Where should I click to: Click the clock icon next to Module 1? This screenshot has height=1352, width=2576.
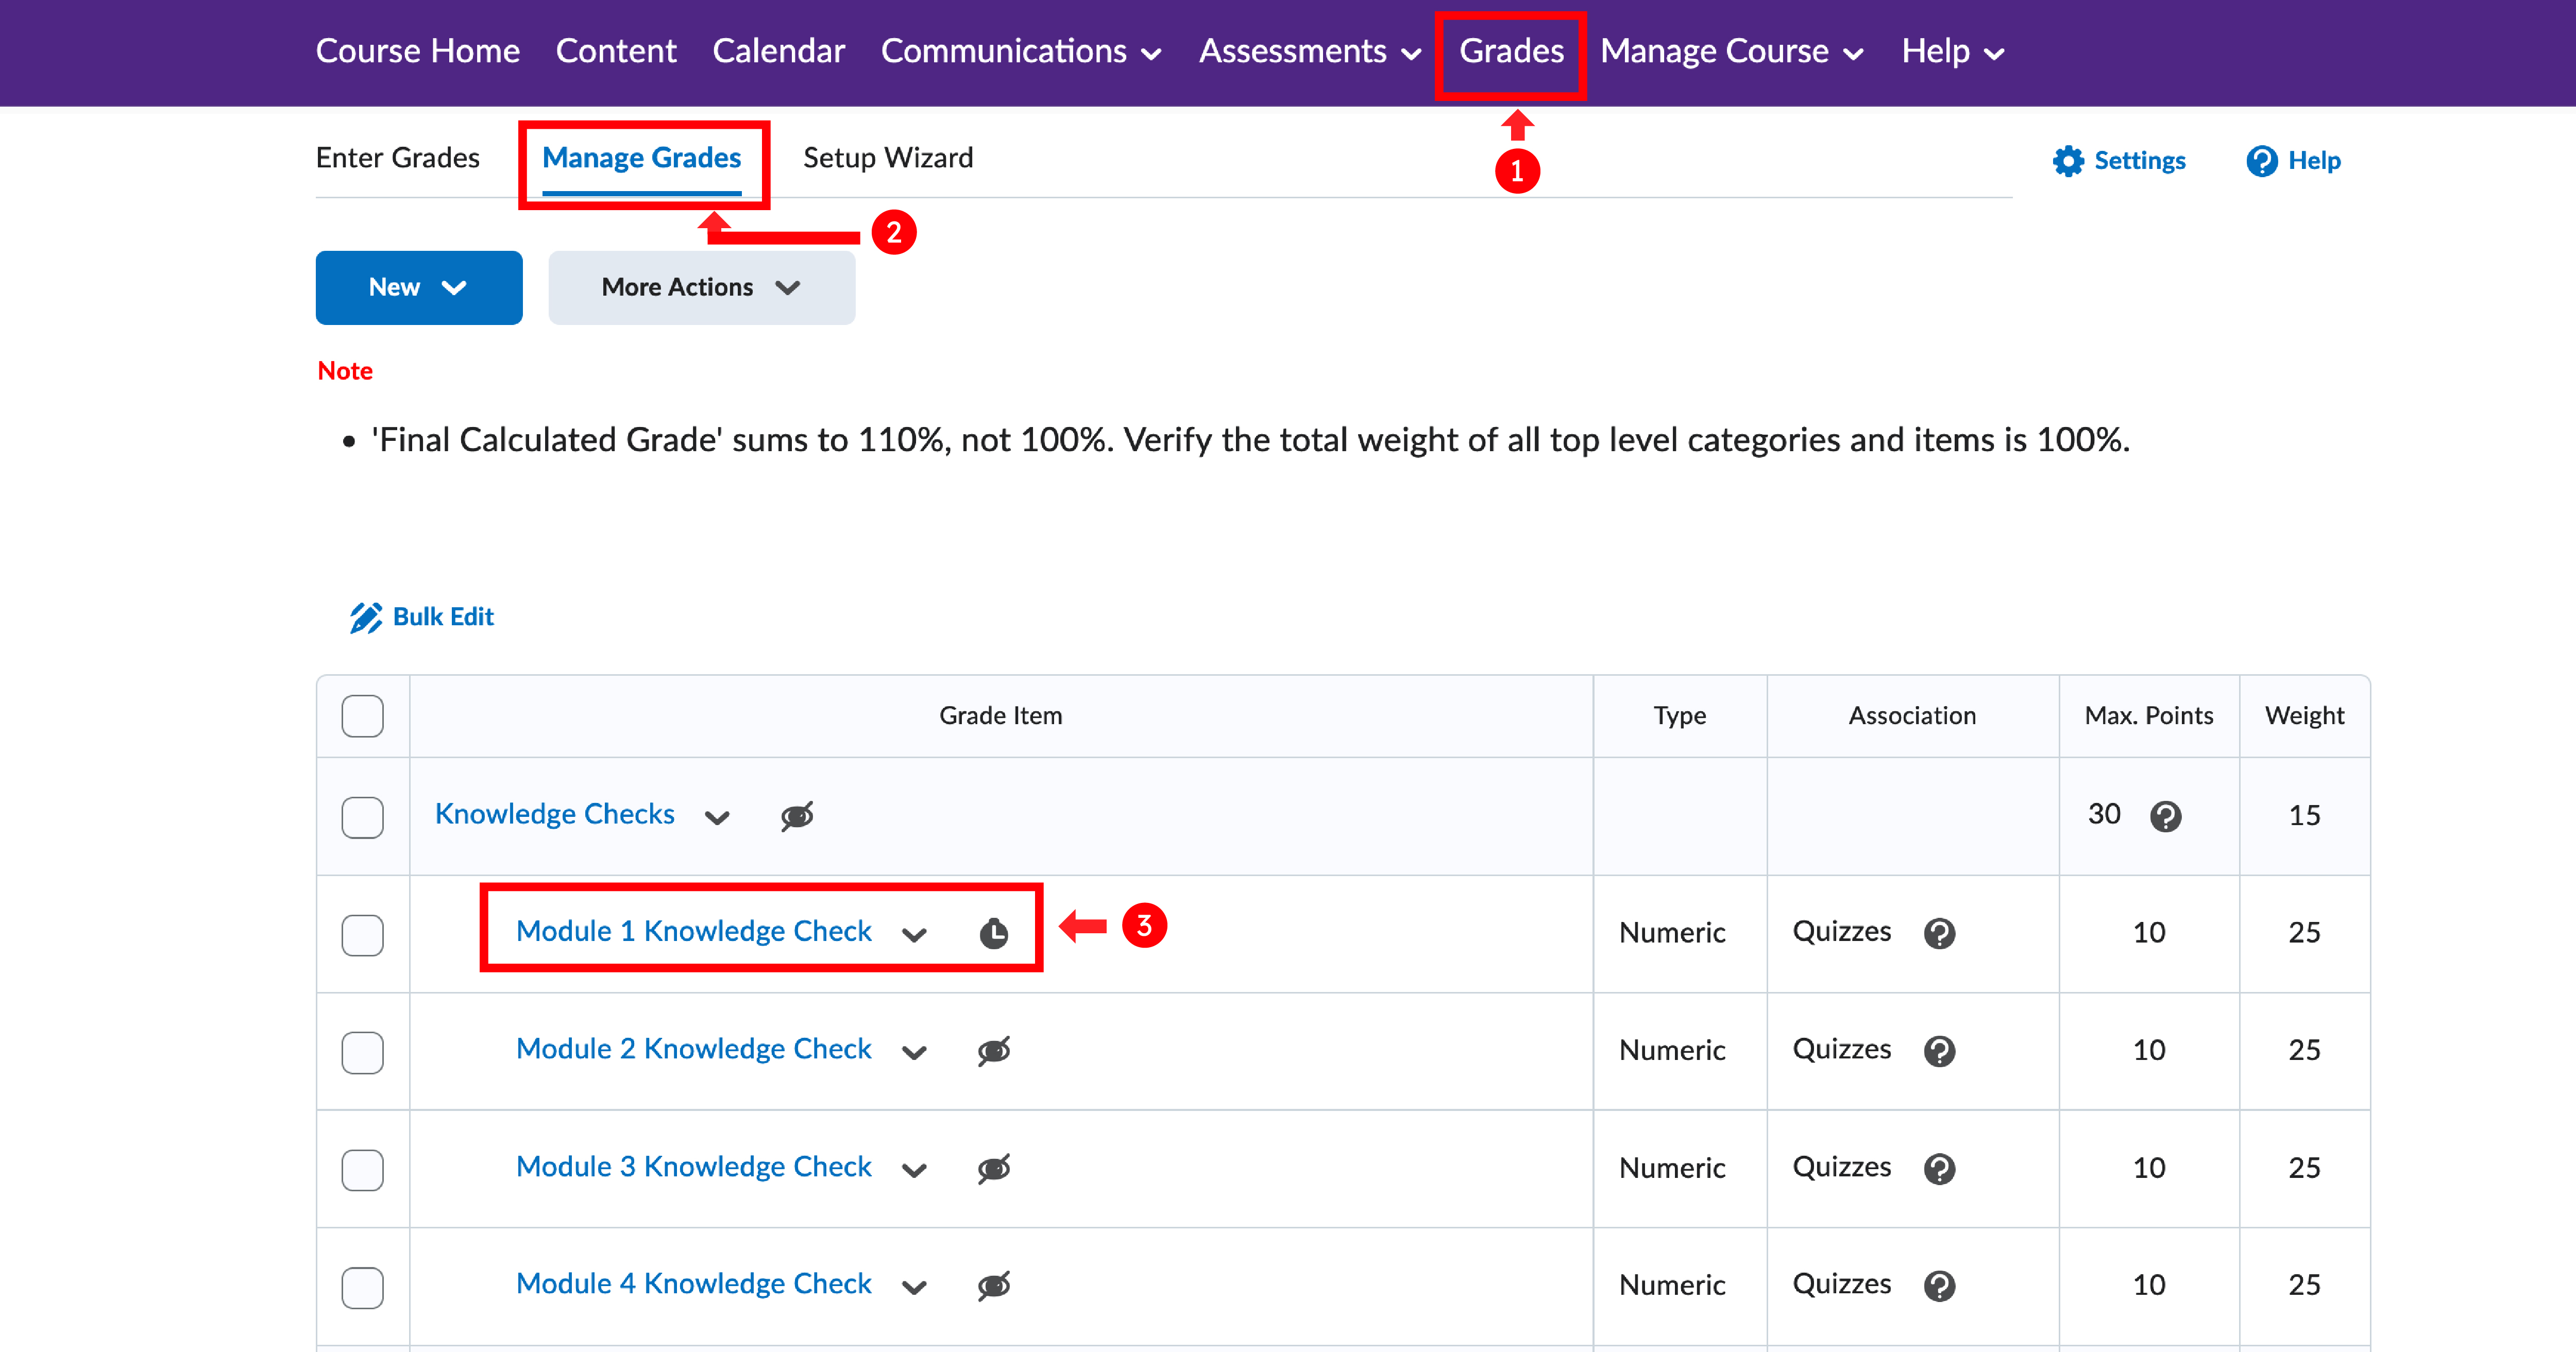[993, 933]
